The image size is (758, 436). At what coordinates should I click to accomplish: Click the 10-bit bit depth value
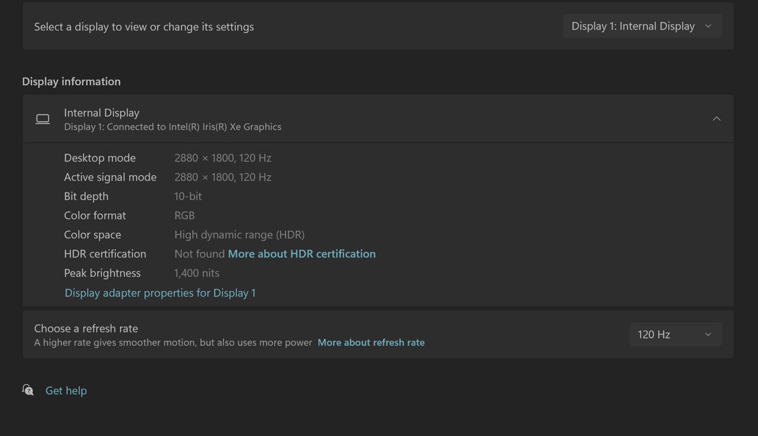[x=188, y=196]
